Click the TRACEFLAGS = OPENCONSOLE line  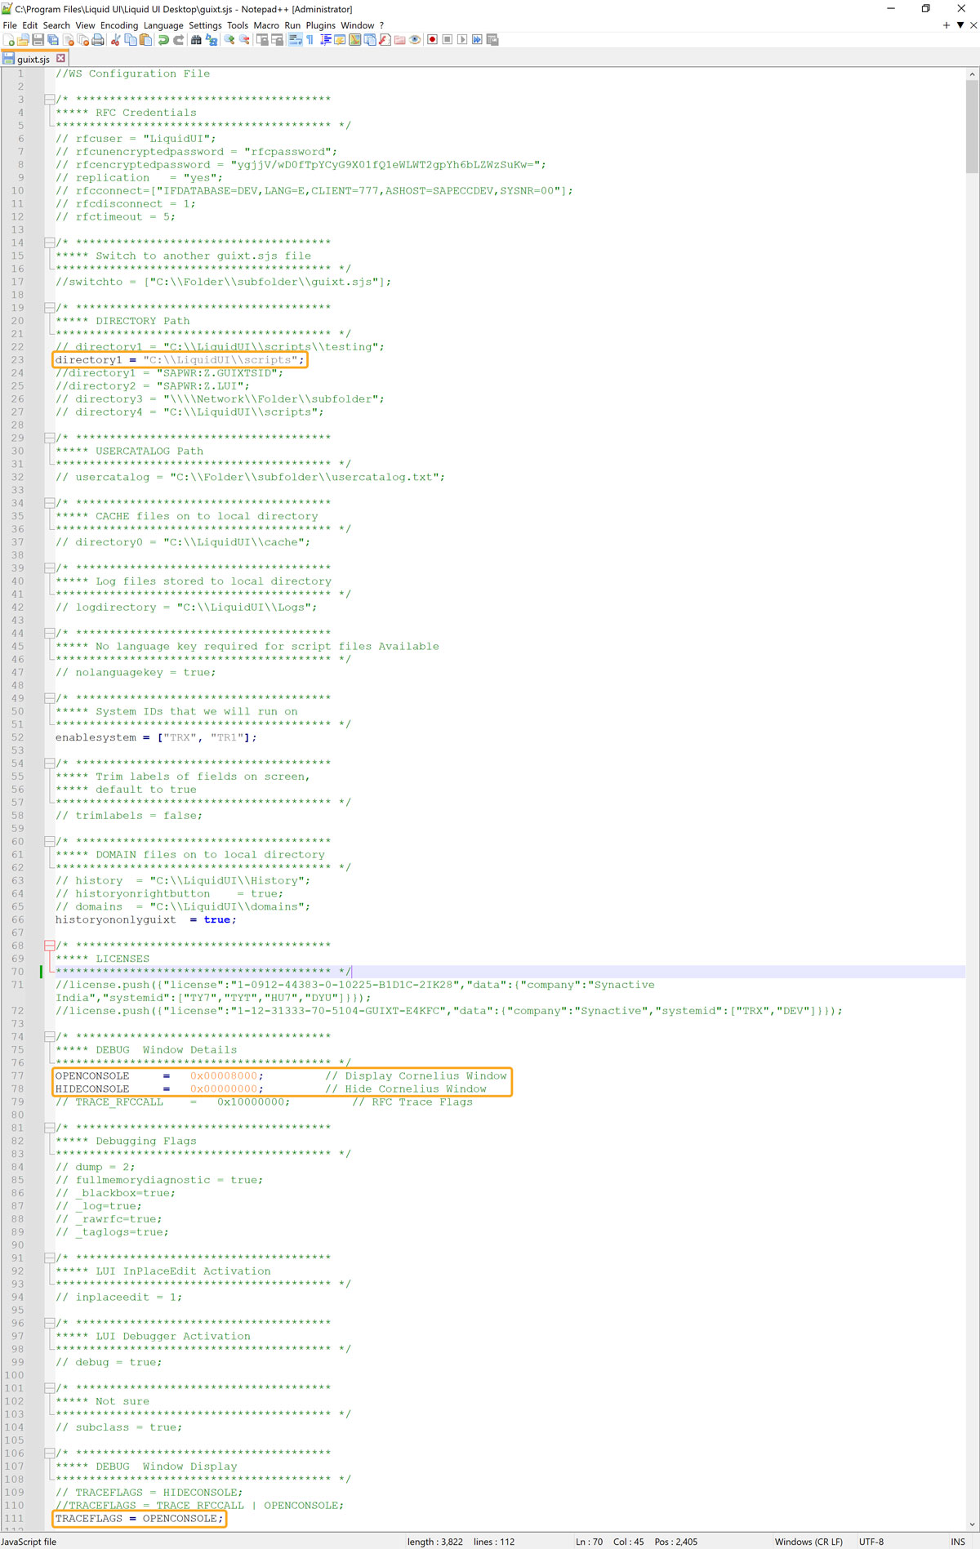(139, 1519)
